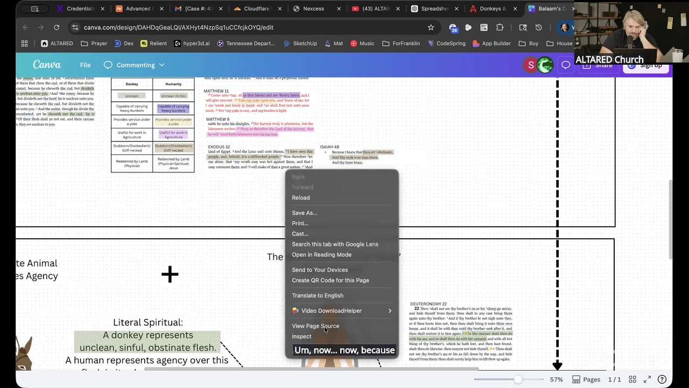
Task: Open the Chrome extensions puzzle icon
Action: (500, 27)
